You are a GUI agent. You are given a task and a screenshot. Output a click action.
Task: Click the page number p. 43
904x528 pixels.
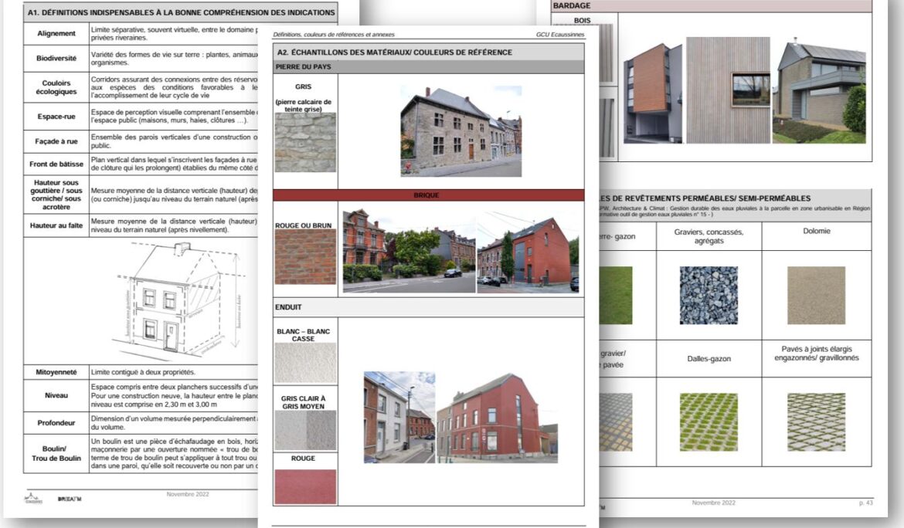(865, 503)
